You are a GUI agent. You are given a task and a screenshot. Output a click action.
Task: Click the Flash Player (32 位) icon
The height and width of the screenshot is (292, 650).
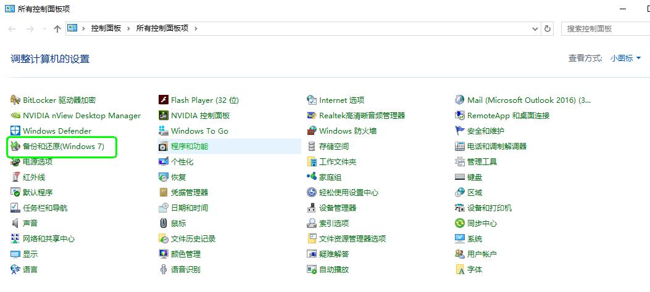coord(164,100)
